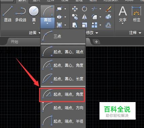Choose 起点, 圆心, 角度 arc option
The height and width of the screenshot is (128, 144).
[x=63, y=65]
